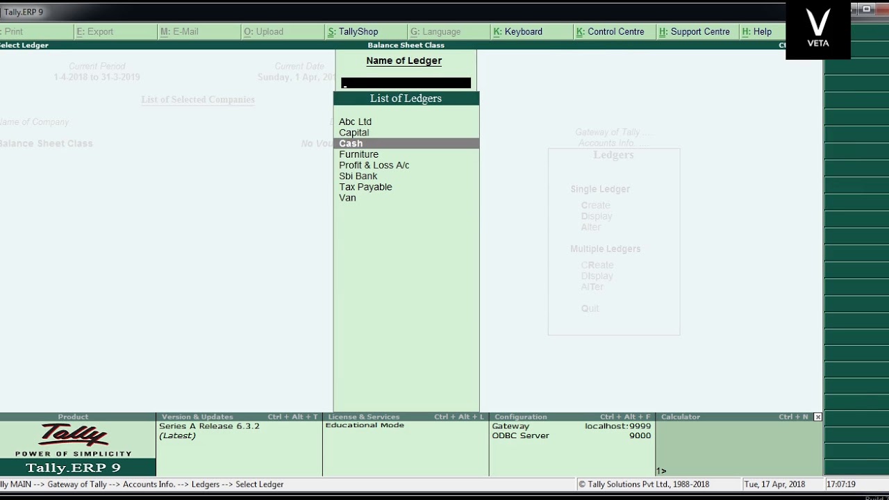
Task: Open the License & Services panel header
Action: click(x=406, y=417)
